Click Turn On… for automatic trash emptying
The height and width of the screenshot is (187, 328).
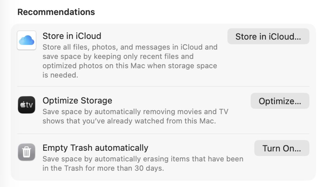point(282,148)
